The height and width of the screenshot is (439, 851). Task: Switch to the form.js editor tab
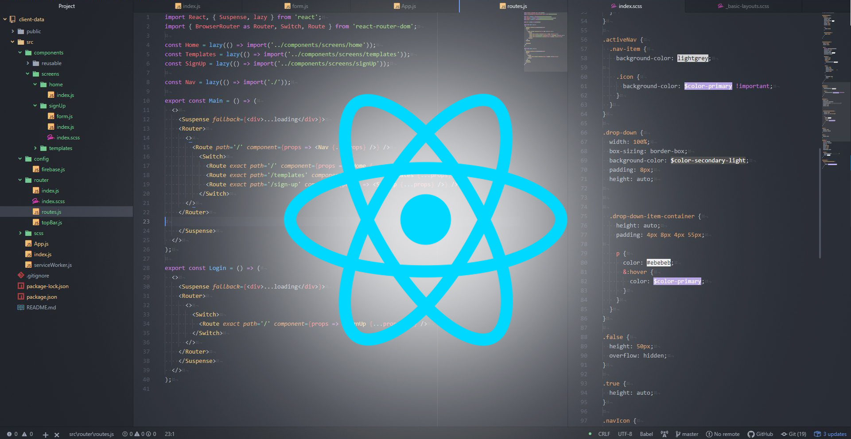point(296,6)
